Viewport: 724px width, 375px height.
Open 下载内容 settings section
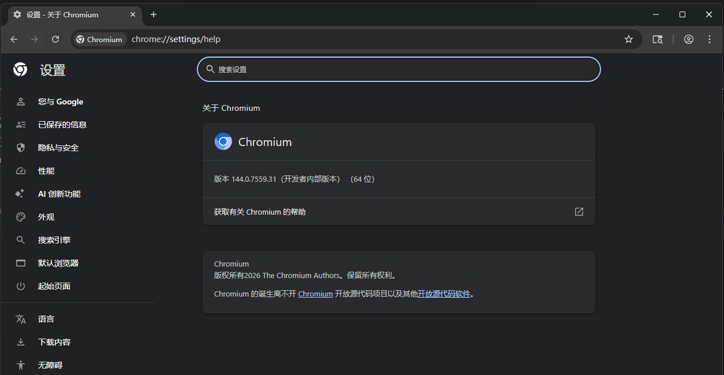(77, 342)
